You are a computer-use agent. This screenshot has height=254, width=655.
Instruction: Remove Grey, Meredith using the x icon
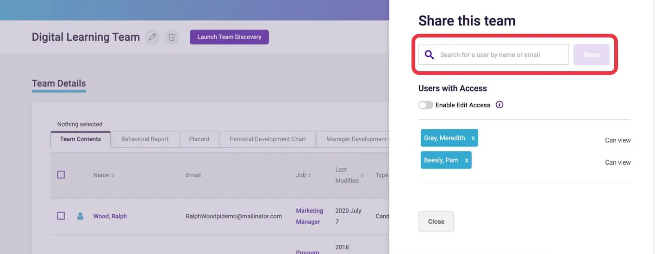473,138
